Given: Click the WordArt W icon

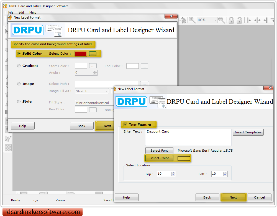Looking at the screenshot, I should 8,139.
